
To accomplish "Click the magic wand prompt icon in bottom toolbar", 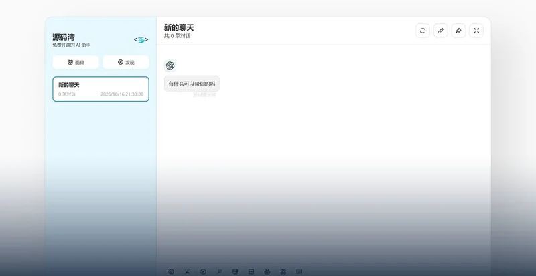I will point(219,271).
